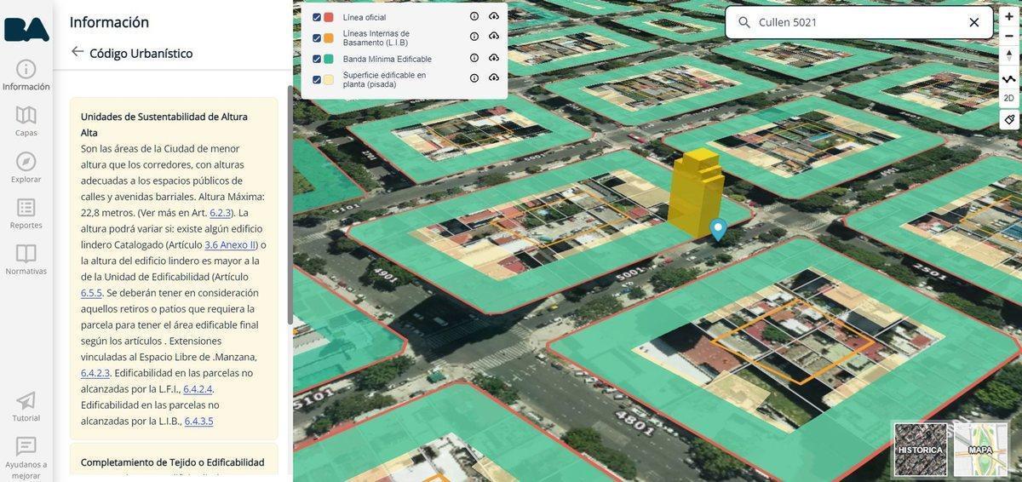
Task: Show info for Líneas Internas de Basamento
Action: click(474, 37)
